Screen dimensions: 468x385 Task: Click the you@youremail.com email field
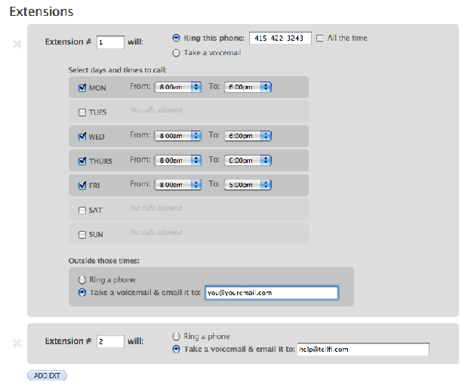click(x=271, y=292)
